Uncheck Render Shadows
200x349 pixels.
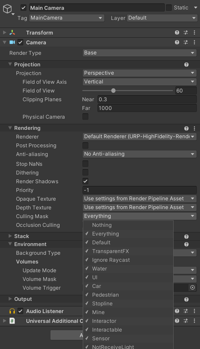pyautogui.click(x=85, y=181)
